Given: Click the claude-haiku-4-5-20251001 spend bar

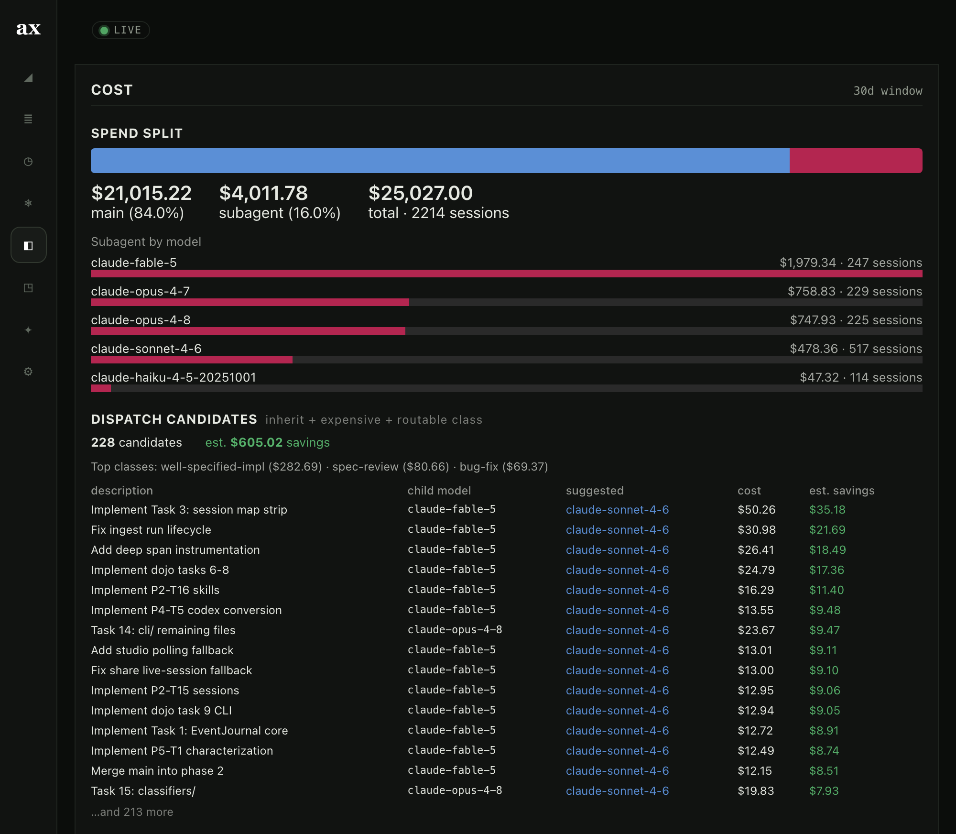Looking at the screenshot, I should 507,388.
